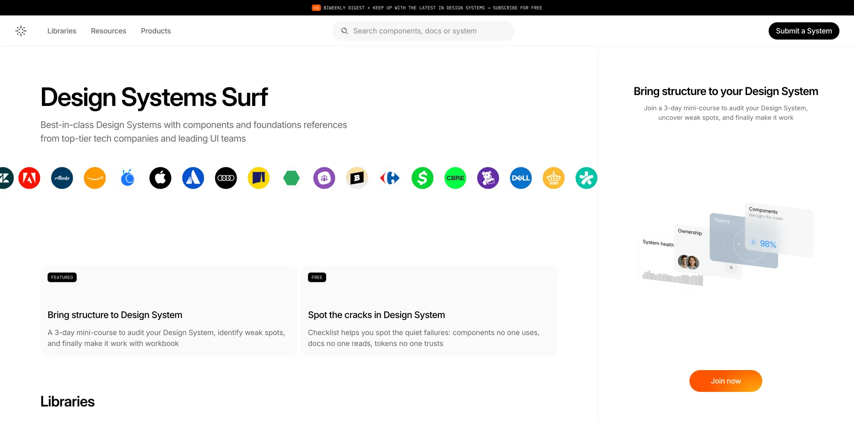Select the Audi four-rings logo

click(x=226, y=178)
